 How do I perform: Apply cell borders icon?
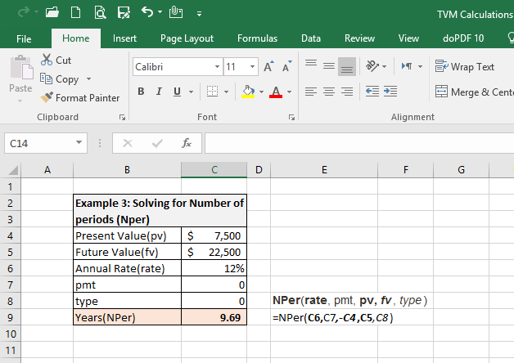pos(213,92)
